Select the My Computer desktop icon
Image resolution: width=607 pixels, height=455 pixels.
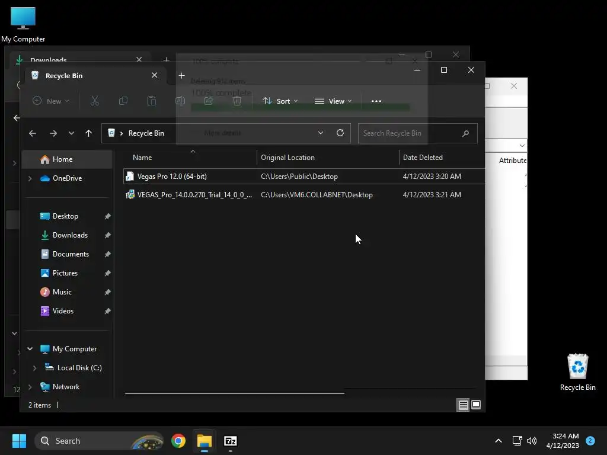pos(23,24)
